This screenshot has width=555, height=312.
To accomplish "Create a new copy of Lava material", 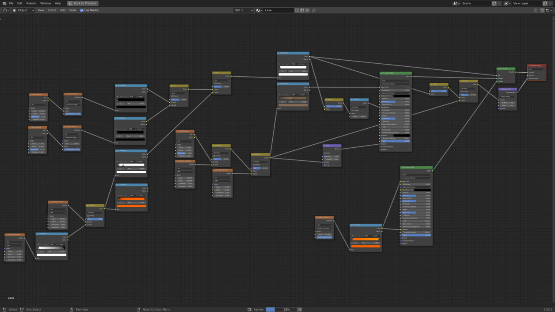I will point(302,10).
